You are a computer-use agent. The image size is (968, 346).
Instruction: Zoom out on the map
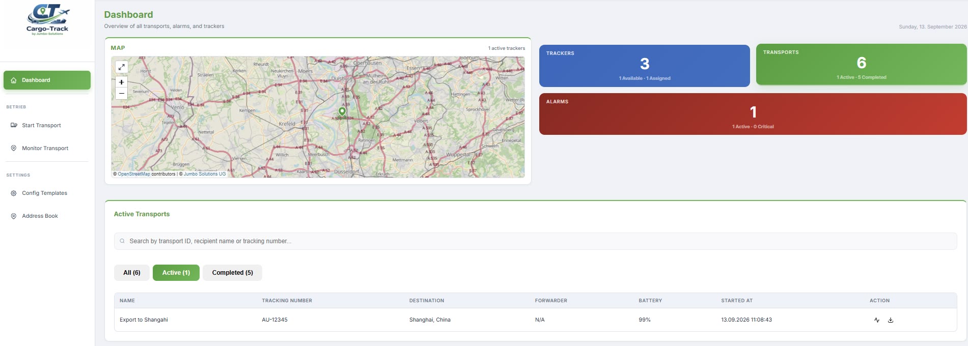pyautogui.click(x=121, y=94)
